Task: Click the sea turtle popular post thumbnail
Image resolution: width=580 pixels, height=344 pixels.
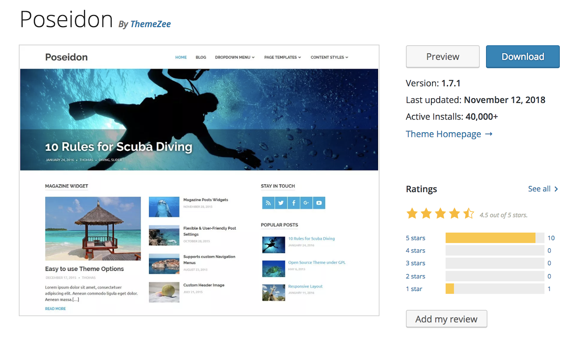Action: coord(274,269)
